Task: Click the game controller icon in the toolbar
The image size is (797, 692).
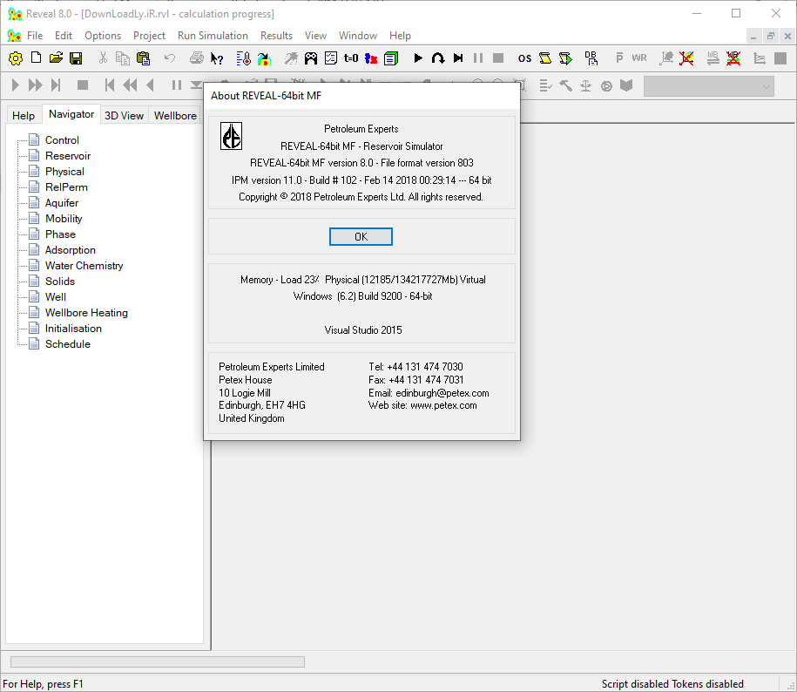Action: click(311, 58)
